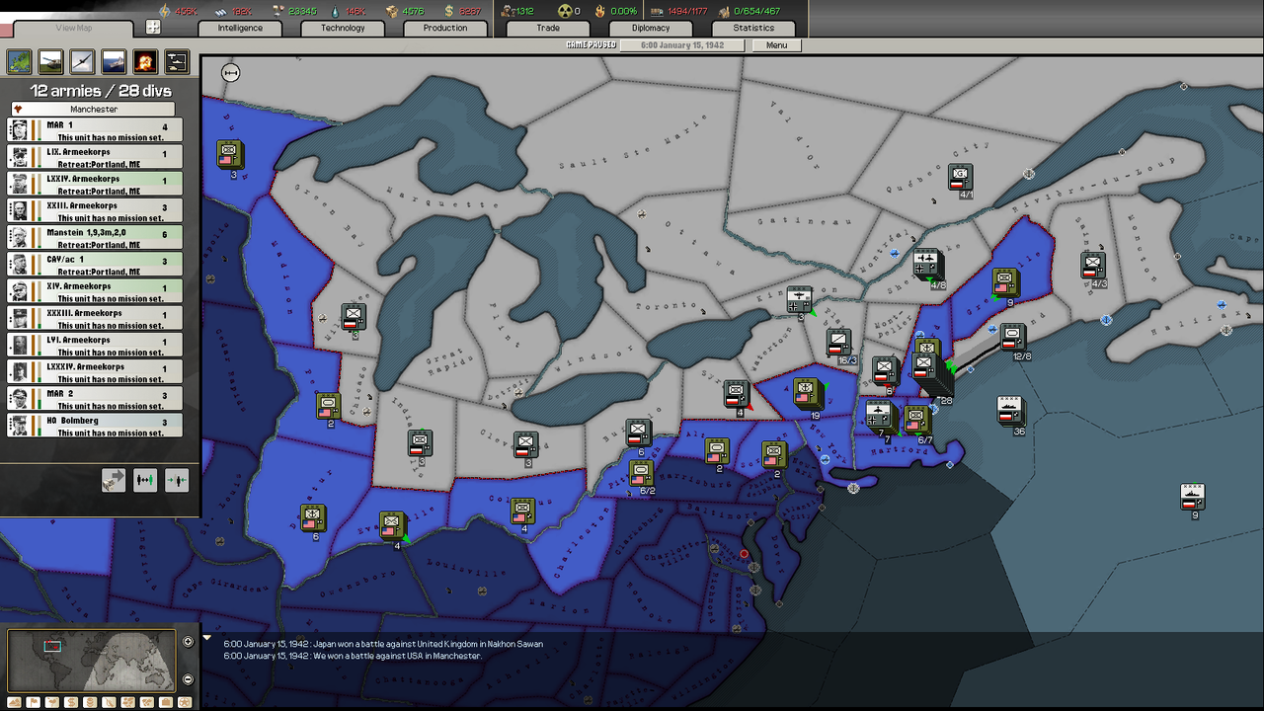Open the Technology tab

click(343, 28)
